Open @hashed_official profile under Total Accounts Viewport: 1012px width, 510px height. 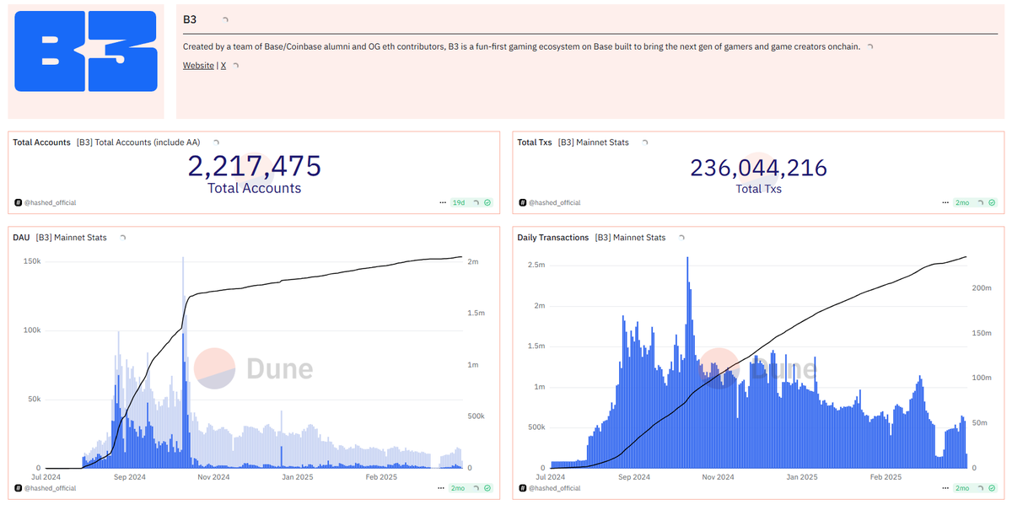(x=50, y=203)
